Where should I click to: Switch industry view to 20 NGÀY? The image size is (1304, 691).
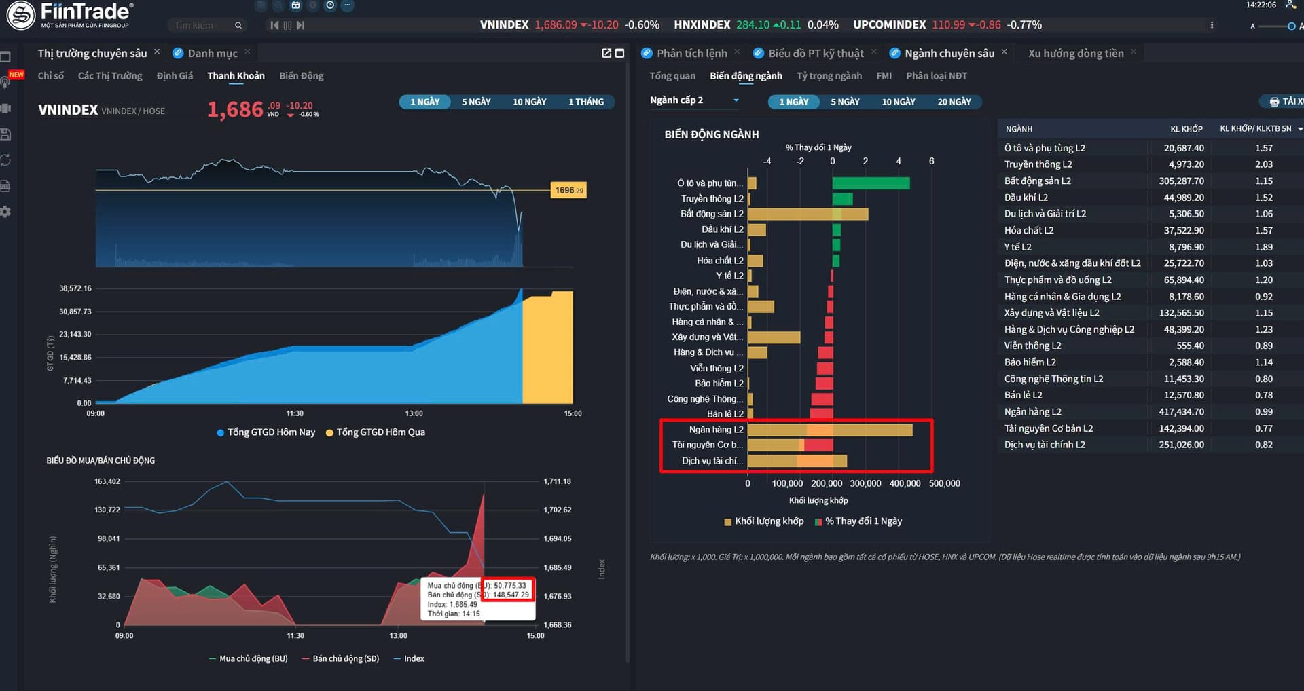pyautogui.click(x=954, y=102)
